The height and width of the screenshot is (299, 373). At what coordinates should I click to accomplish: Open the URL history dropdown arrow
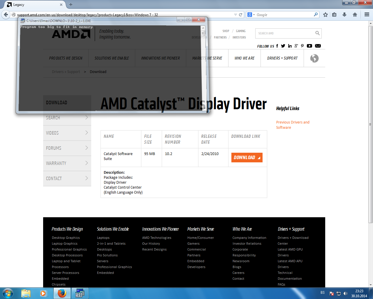(x=235, y=15)
